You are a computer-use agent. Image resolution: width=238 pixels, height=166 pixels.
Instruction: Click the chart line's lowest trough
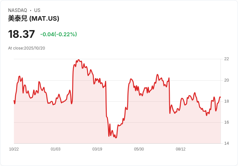(116, 138)
